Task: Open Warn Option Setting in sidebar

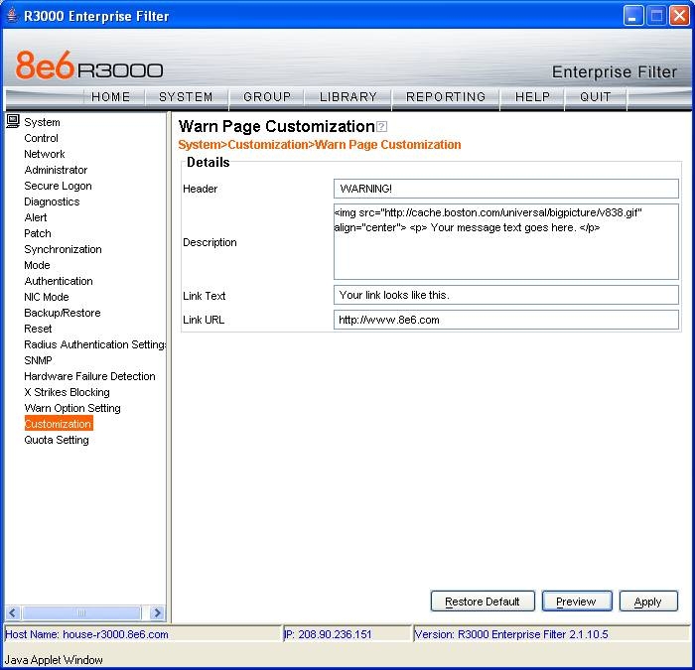Action: (x=72, y=408)
